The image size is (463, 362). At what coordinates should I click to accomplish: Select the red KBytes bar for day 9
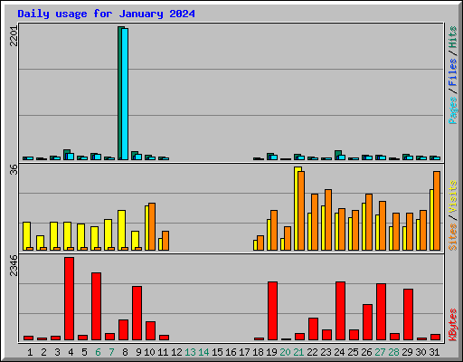point(137,313)
